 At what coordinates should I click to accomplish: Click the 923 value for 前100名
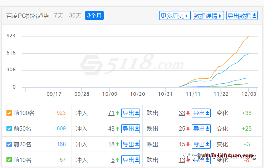point(61,113)
